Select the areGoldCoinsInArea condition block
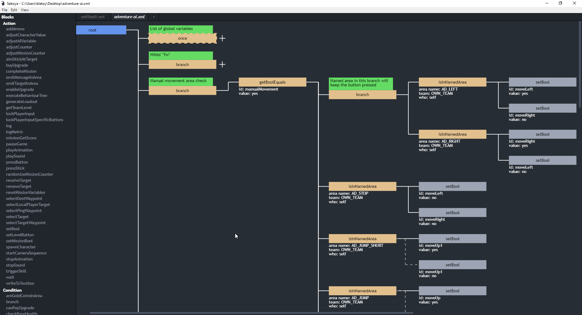The width and height of the screenshot is (582, 315). click(x=24, y=296)
